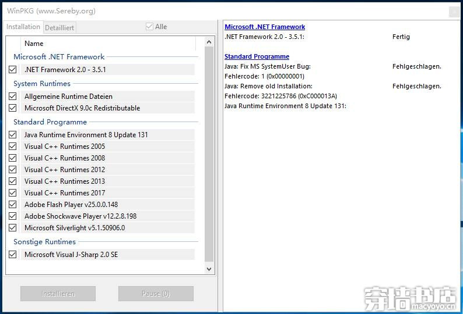
Task: Open the Detailliert tab
Action: click(59, 28)
